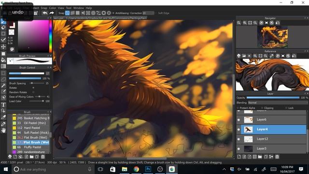The height and width of the screenshot is (174, 309).
Task: Click cloud brush download icon in Brush panel
Action: (10, 157)
